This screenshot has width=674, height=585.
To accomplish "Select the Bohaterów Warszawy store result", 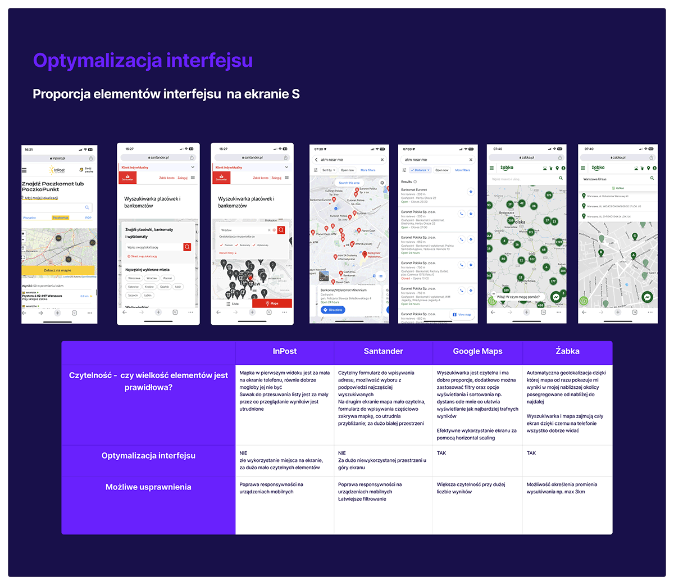I will 618,196.
